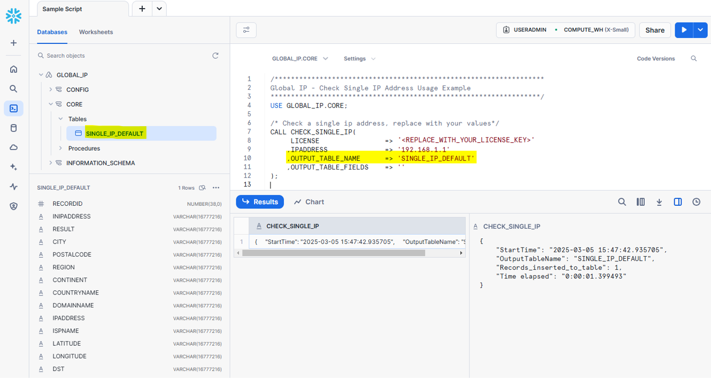This screenshot has height=380, width=711.
Task: Open Search in the left sidebar
Action: (14, 89)
